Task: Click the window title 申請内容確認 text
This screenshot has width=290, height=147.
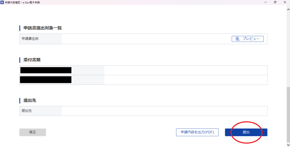Action: (x=13, y=2)
